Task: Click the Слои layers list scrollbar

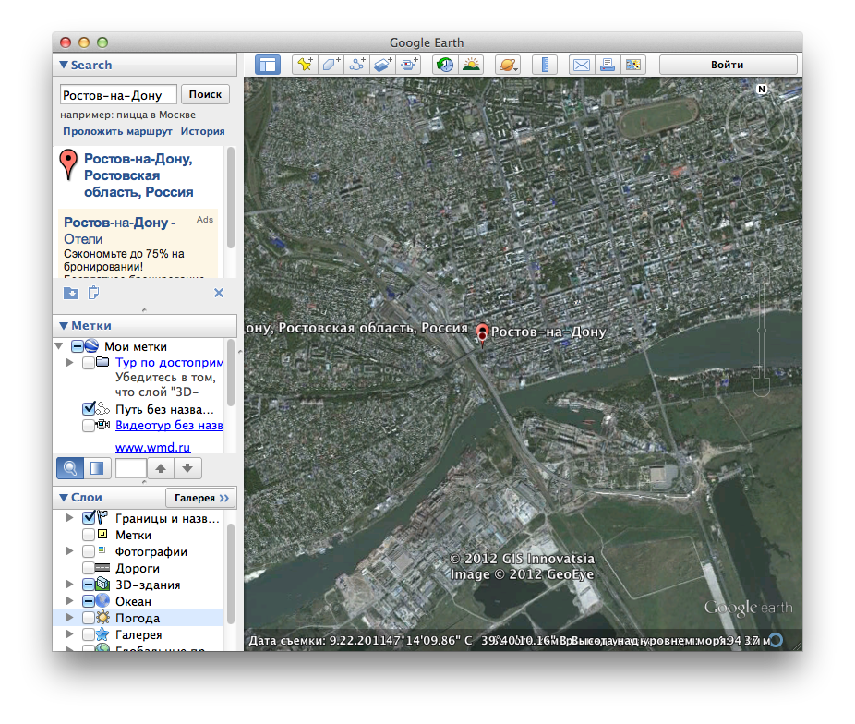Action: coord(231,573)
